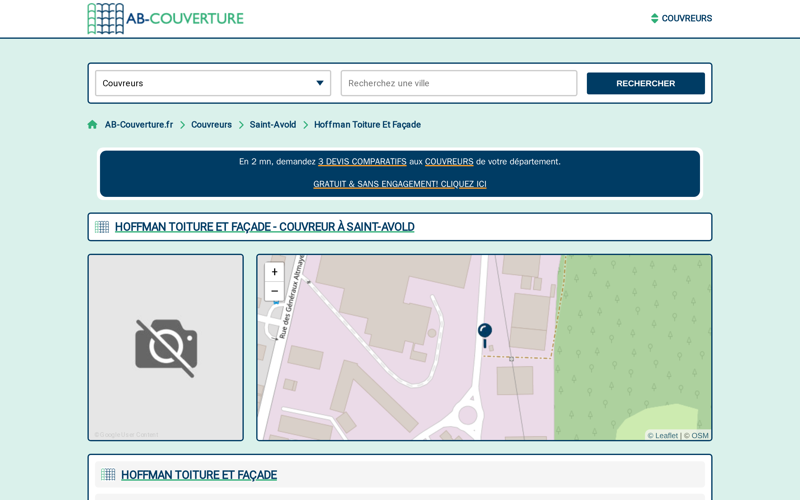This screenshot has height=500, width=800.
Task: Zoom out on the map
Action: point(274,291)
